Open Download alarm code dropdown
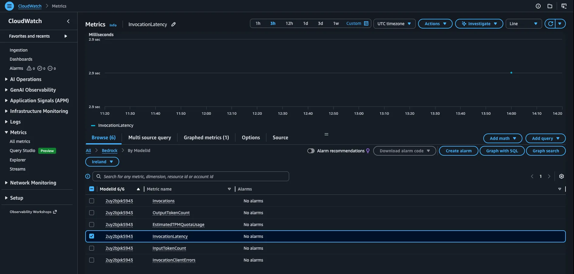This screenshot has height=274, width=574. (x=404, y=151)
